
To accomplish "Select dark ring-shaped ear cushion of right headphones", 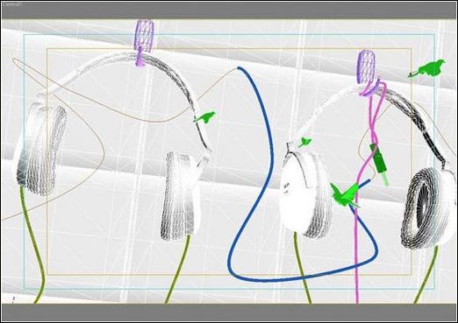I will click(x=421, y=208).
